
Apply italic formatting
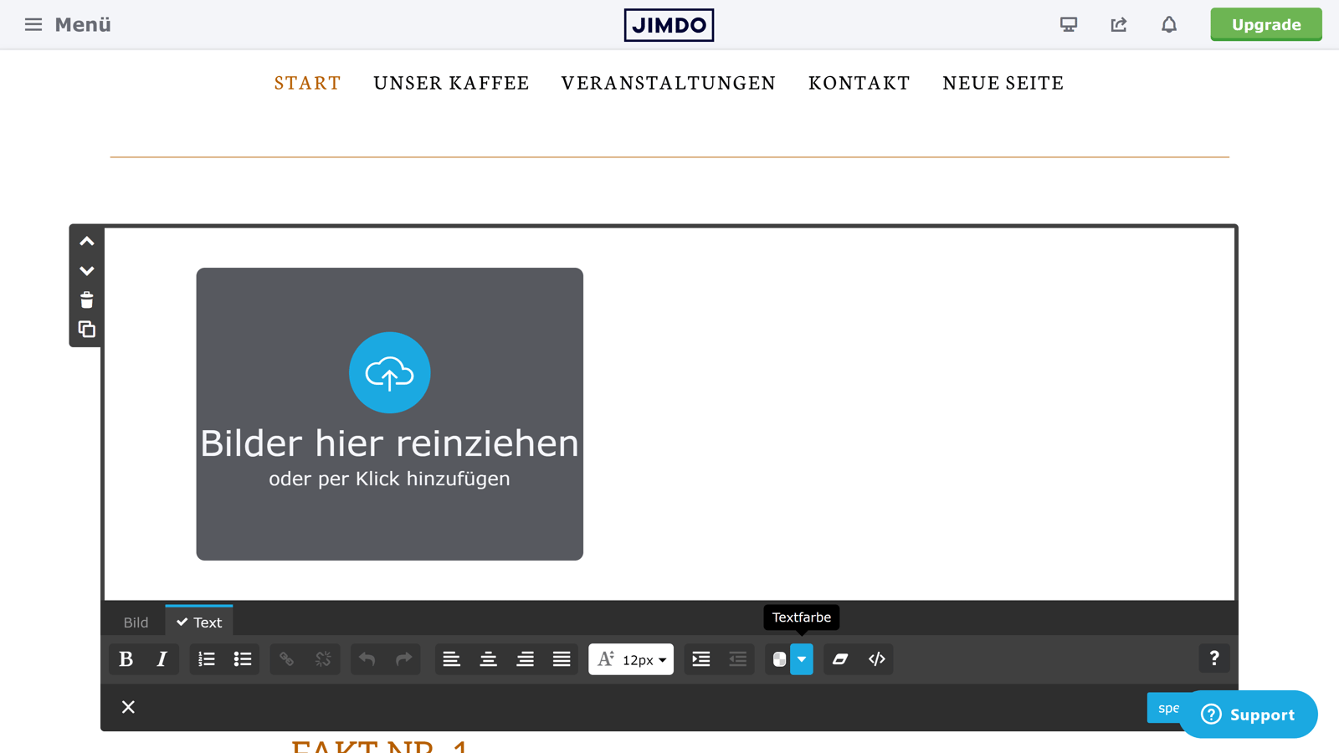(x=162, y=659)
